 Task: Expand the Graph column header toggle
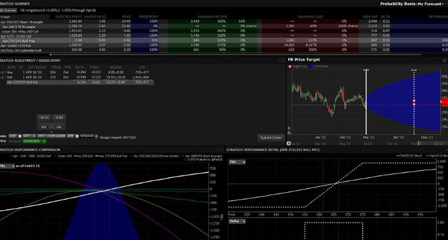click(x=5, y=17)
